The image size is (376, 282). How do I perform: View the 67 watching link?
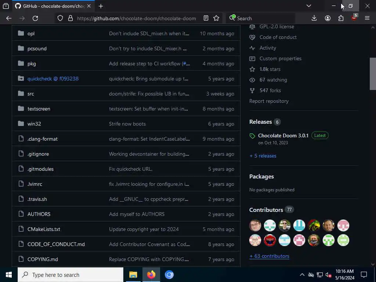[273, 80]
